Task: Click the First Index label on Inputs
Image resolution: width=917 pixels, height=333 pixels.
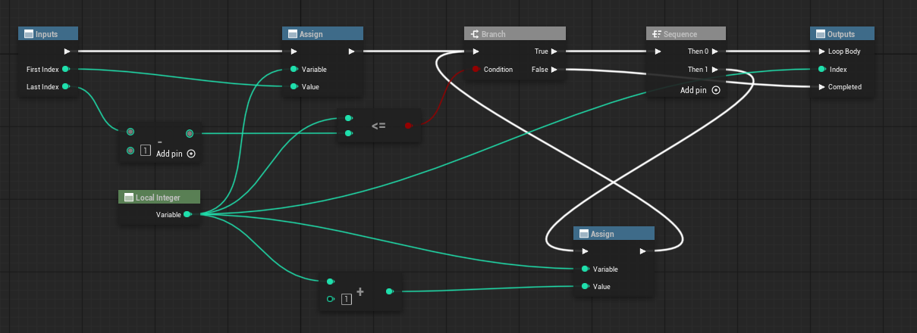Action: point(42,69)
